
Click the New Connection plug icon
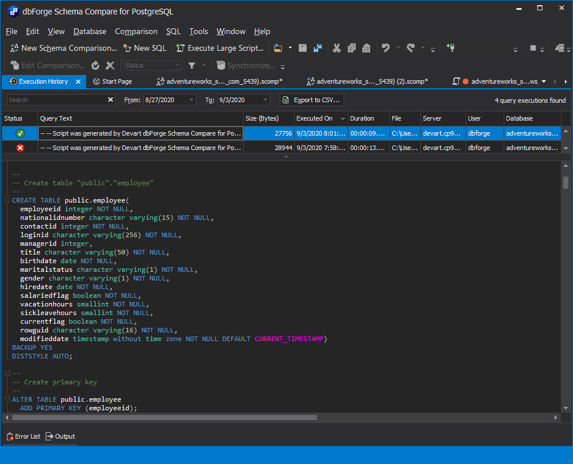(451, 48)
